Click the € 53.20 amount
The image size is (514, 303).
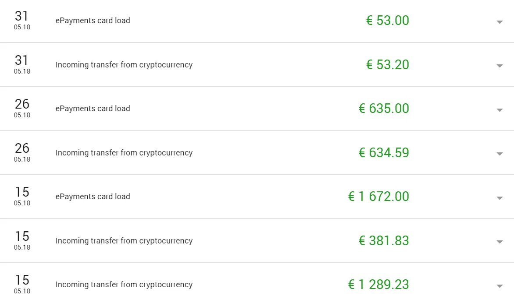tap(387, 64)
